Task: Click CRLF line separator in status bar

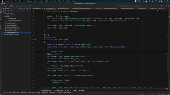Action: [x=143, y=94]
